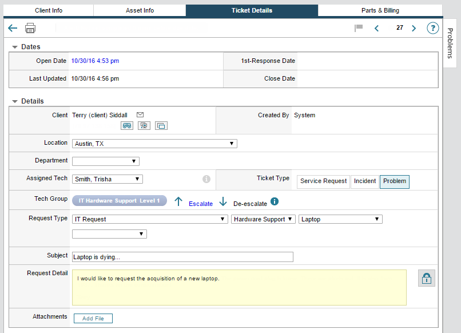461x333 pixels.
Task: Open the Parts & Billing tab
Action: 380,10
